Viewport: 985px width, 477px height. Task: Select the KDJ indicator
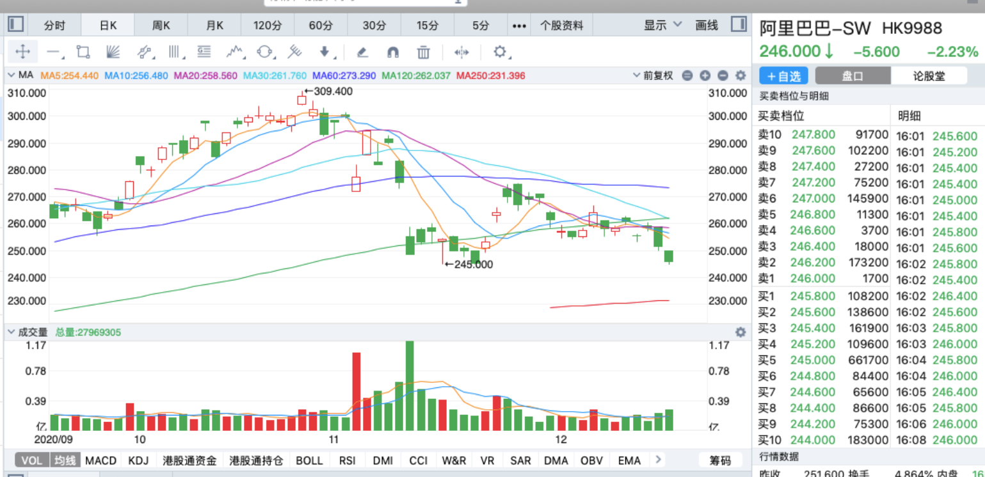tap(138, 460)
